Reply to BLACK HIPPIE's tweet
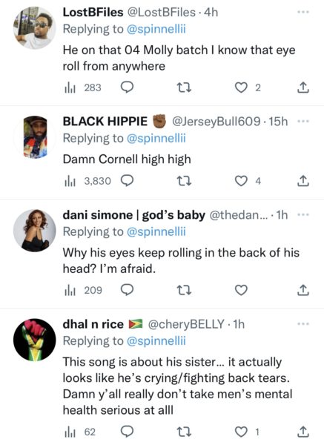Screen dimensions: 324x445 127,180
